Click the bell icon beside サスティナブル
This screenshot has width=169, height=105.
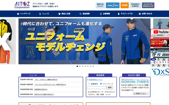pos(119,14)
